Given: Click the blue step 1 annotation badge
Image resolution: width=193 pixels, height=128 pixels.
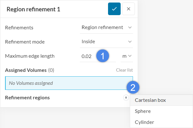Looking at the screenshot, I should (102, 56).
